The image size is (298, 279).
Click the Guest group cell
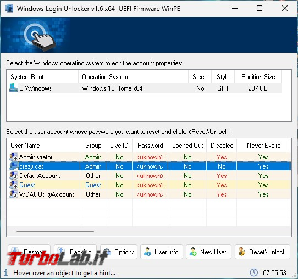(x=93, y=185)
